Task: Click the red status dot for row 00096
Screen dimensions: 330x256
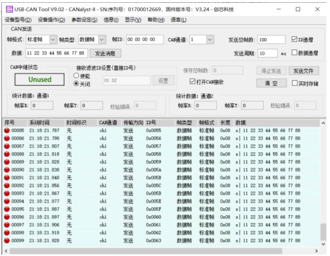Action: click(7, 217)
